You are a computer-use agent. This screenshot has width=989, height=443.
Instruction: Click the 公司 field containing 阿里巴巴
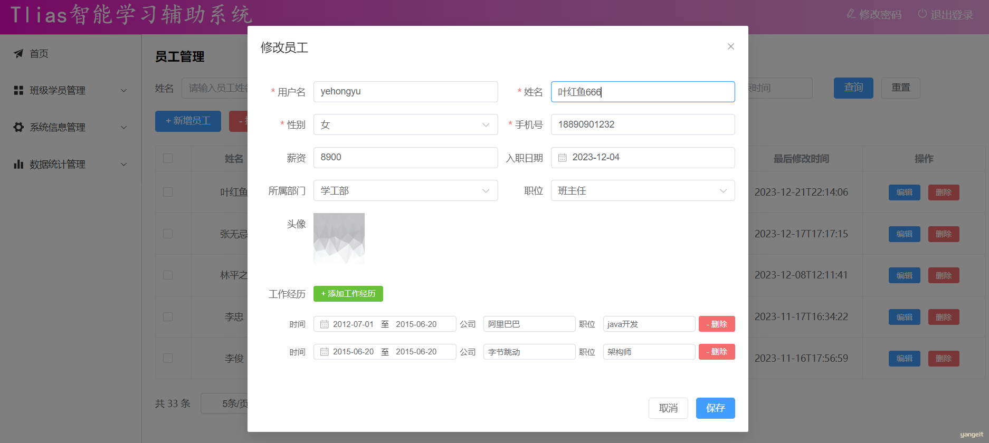point(529,324)
